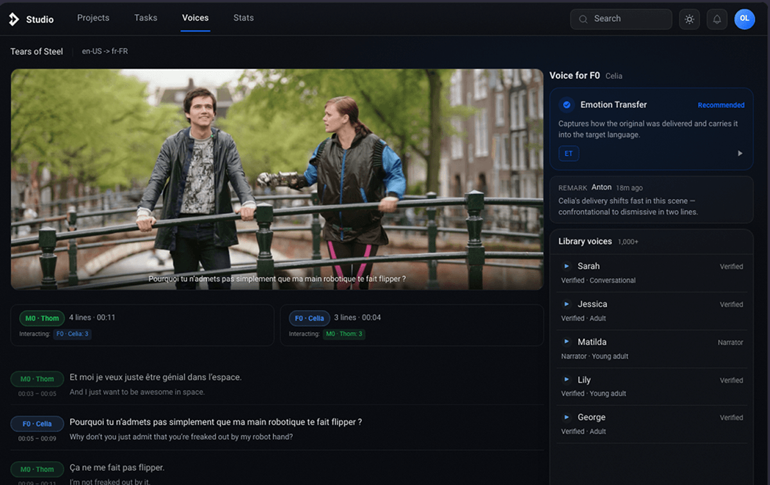Open the notifications bell
770x485 pixels.
[717, 19]
